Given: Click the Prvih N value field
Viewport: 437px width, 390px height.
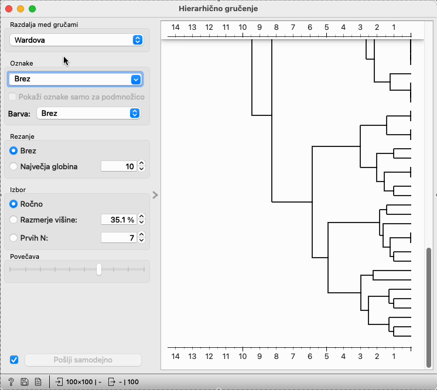Looking at the screenshot, I should (119, 238).
